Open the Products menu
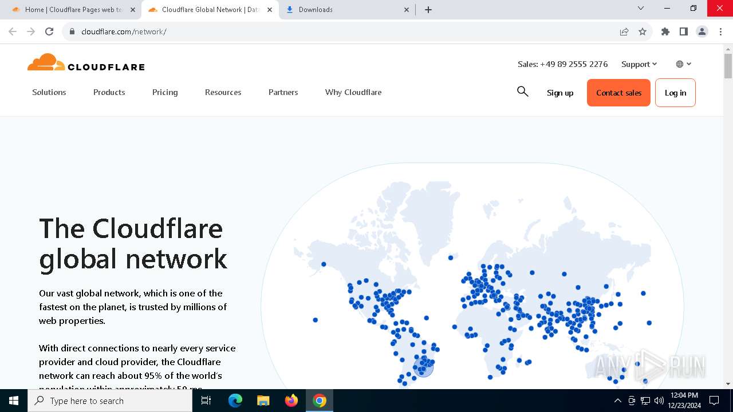The image size is (733, 412). [x=109, y=92]
